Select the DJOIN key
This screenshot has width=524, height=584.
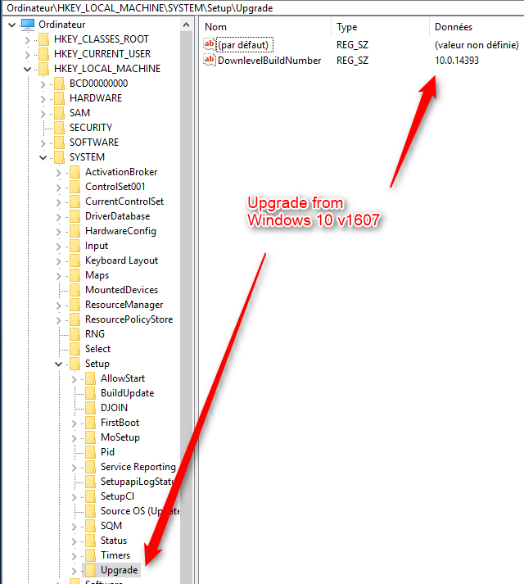114,408
